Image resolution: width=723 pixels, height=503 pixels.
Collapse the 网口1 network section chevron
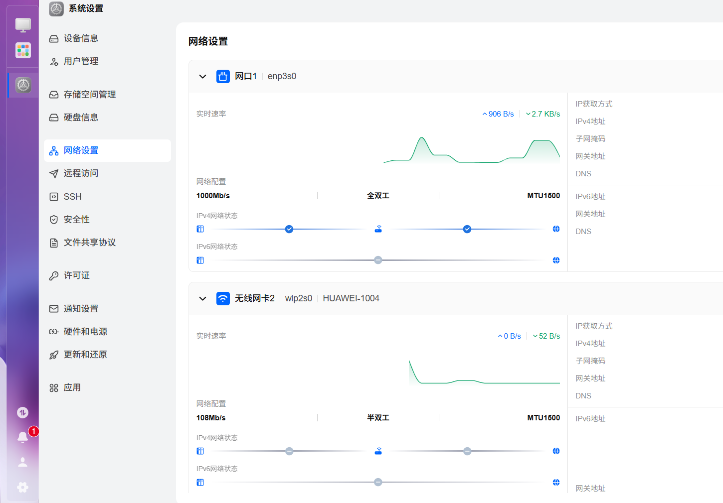[202, 77]
